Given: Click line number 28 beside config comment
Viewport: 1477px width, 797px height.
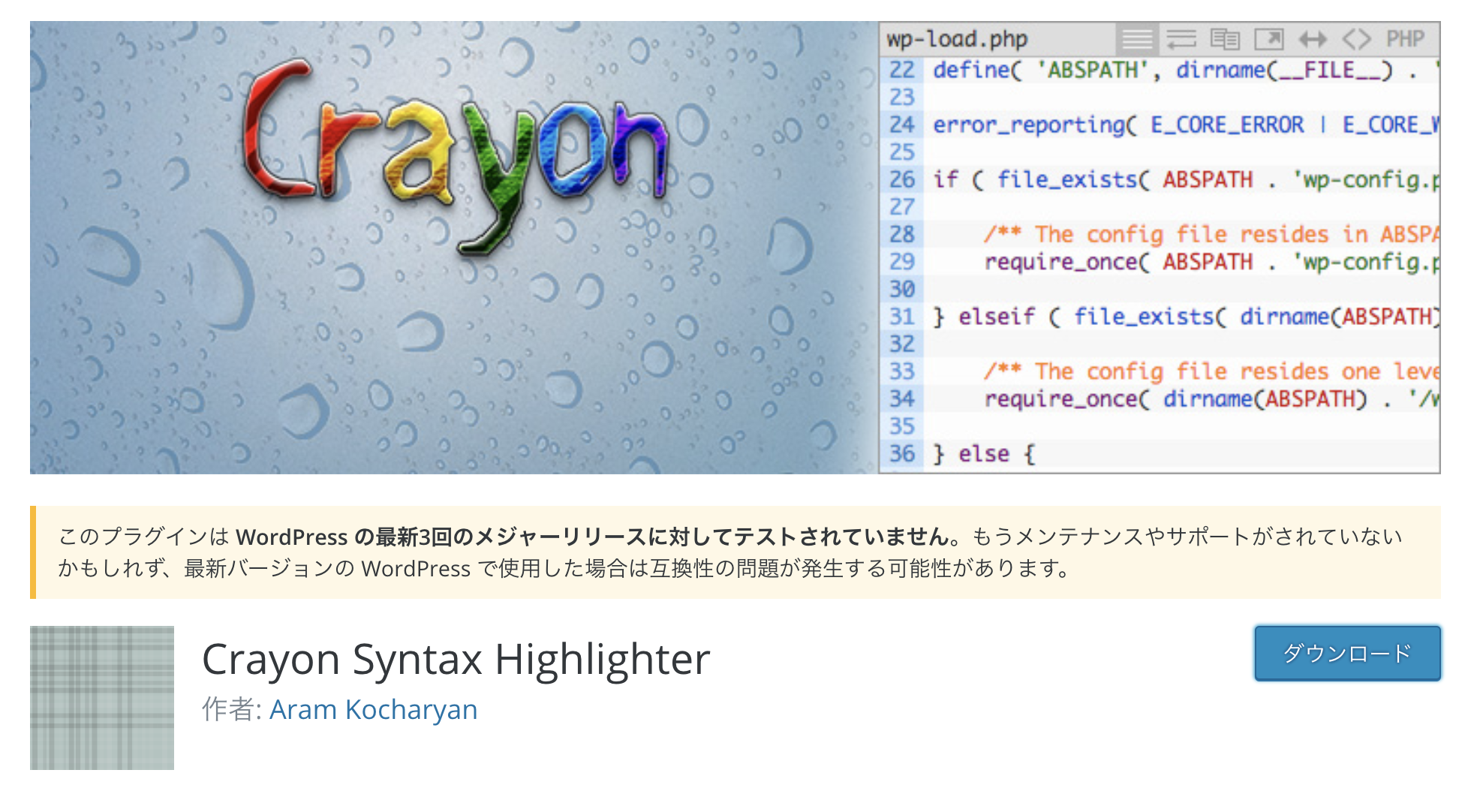Looking at the screenshot, I should [x=901, y=234].
